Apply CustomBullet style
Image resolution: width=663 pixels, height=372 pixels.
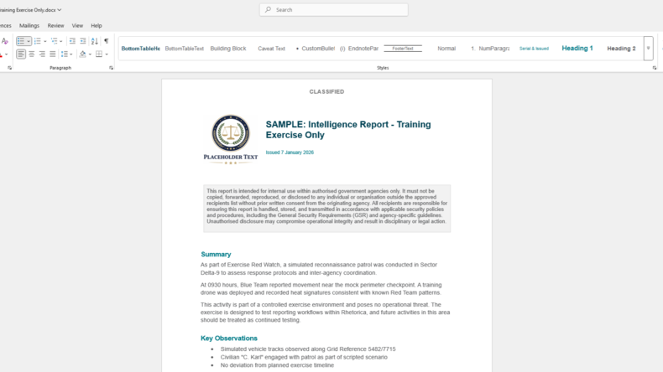click(x=316, y=49)
